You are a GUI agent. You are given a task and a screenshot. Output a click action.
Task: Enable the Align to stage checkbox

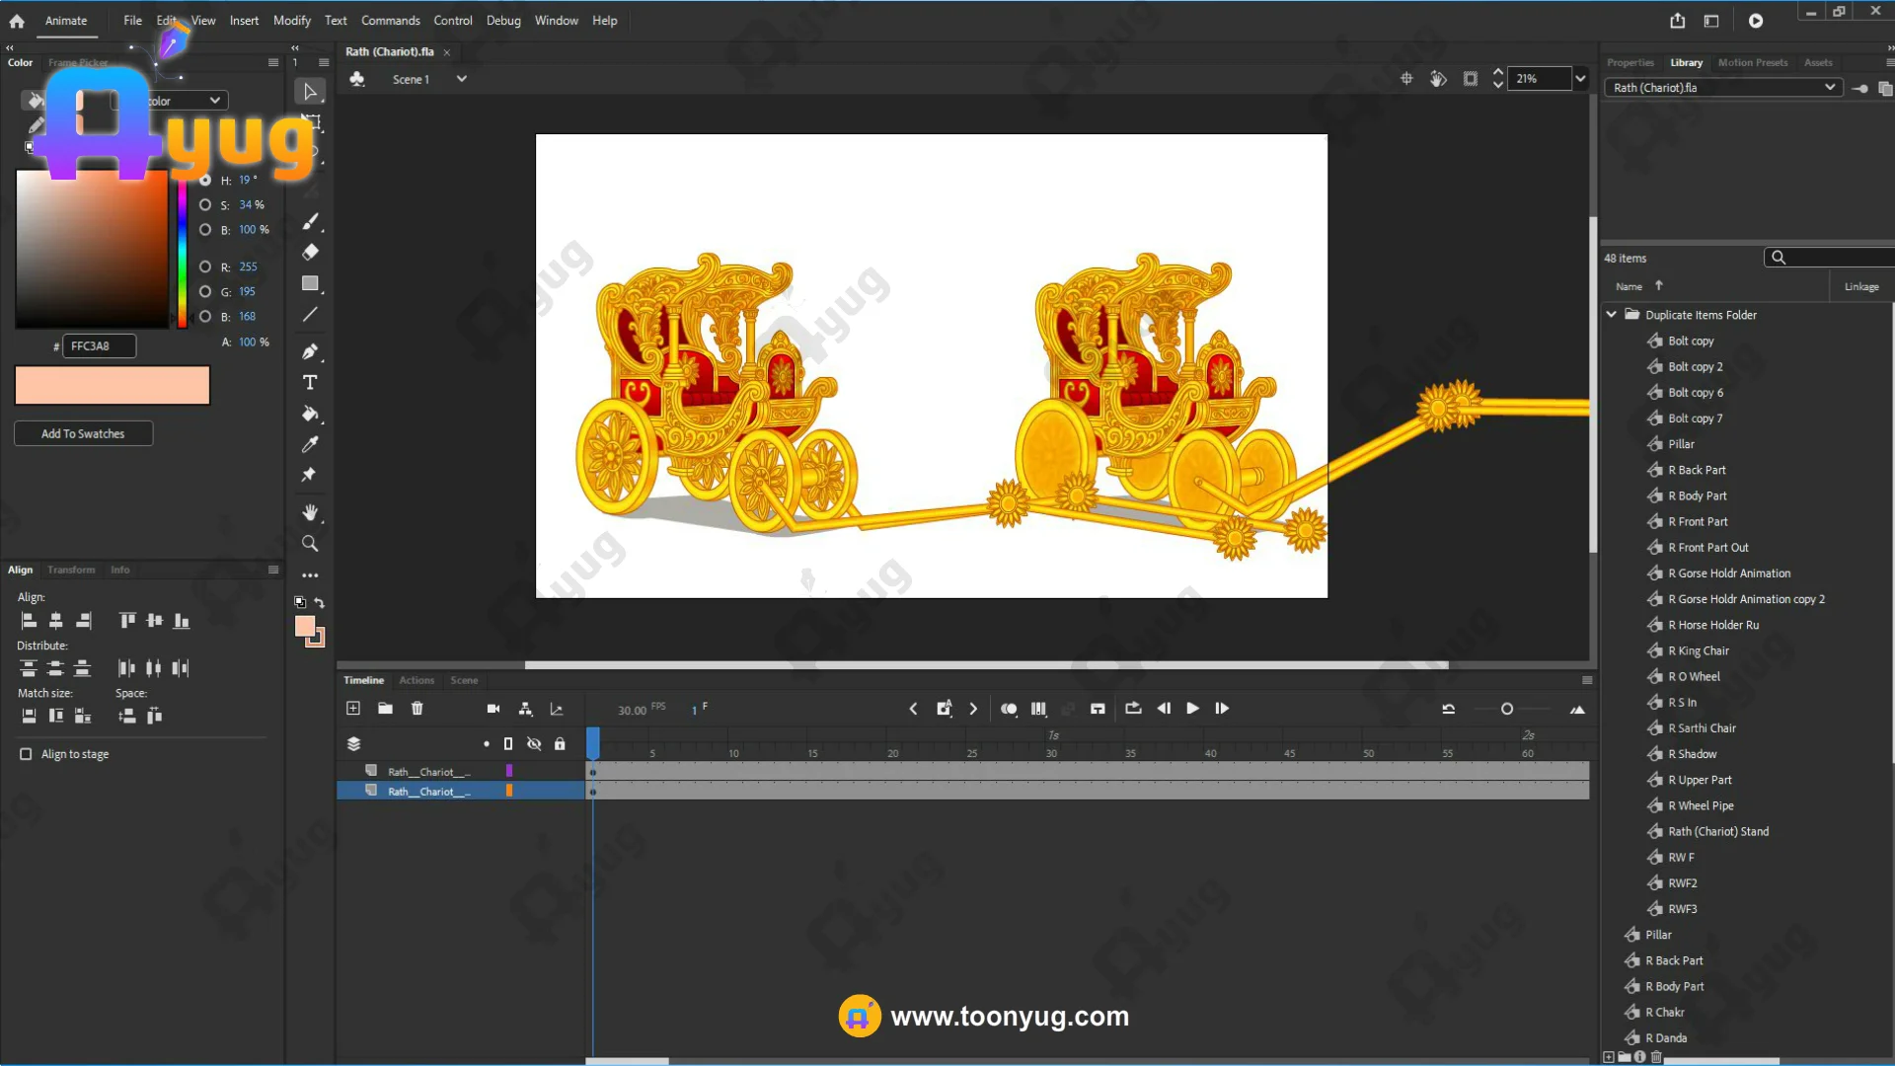(x=26, y=754)
